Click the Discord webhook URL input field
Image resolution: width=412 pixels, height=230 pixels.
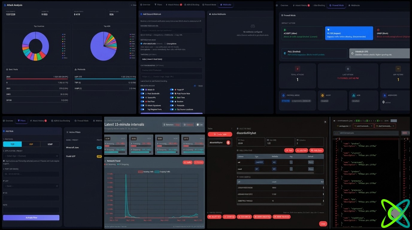coord(172,31)
